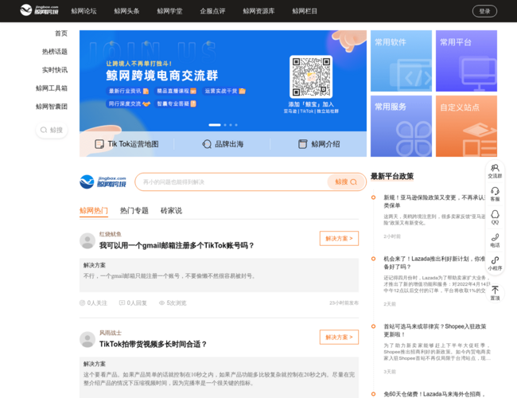517x398 pixels.
Task: Click the 最新平台政策 heading
Action: click(x=392, y=176)
